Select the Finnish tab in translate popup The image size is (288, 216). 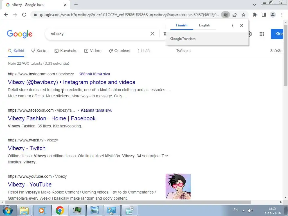tap(182, 25)
